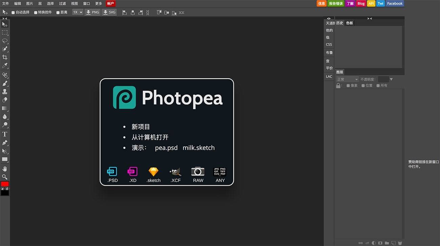Select the Blur droplet tool
The image size is (440, 246).
coord(5,117)
